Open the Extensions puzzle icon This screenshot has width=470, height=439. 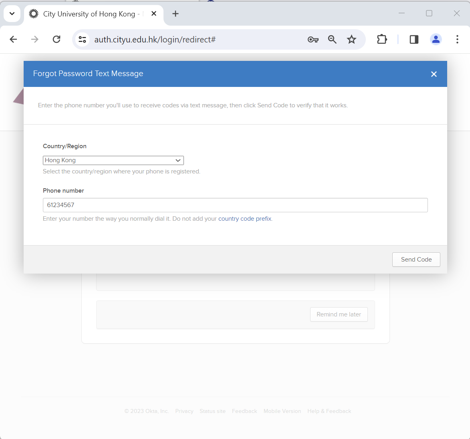[382, 39]
